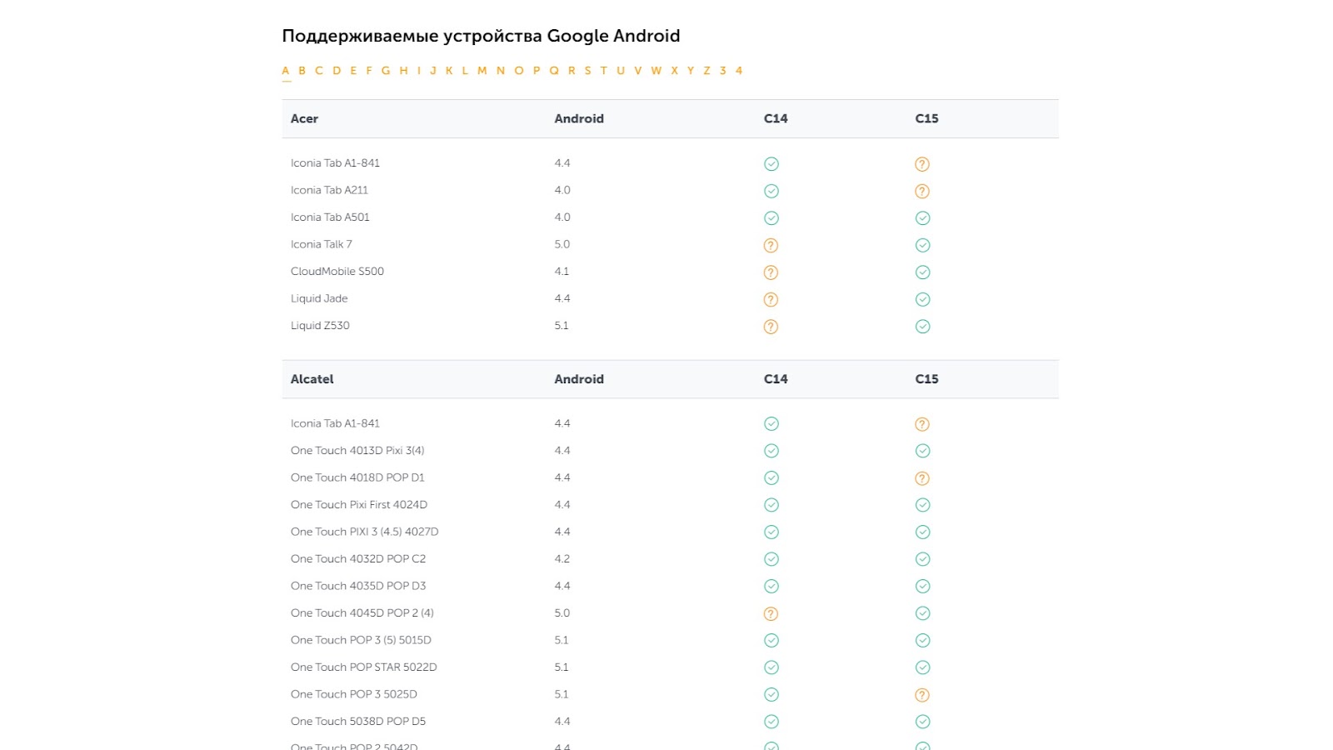Click C15 column header in Acer table
This screenshot has height=750, width=1333.
tap(926, 118)
